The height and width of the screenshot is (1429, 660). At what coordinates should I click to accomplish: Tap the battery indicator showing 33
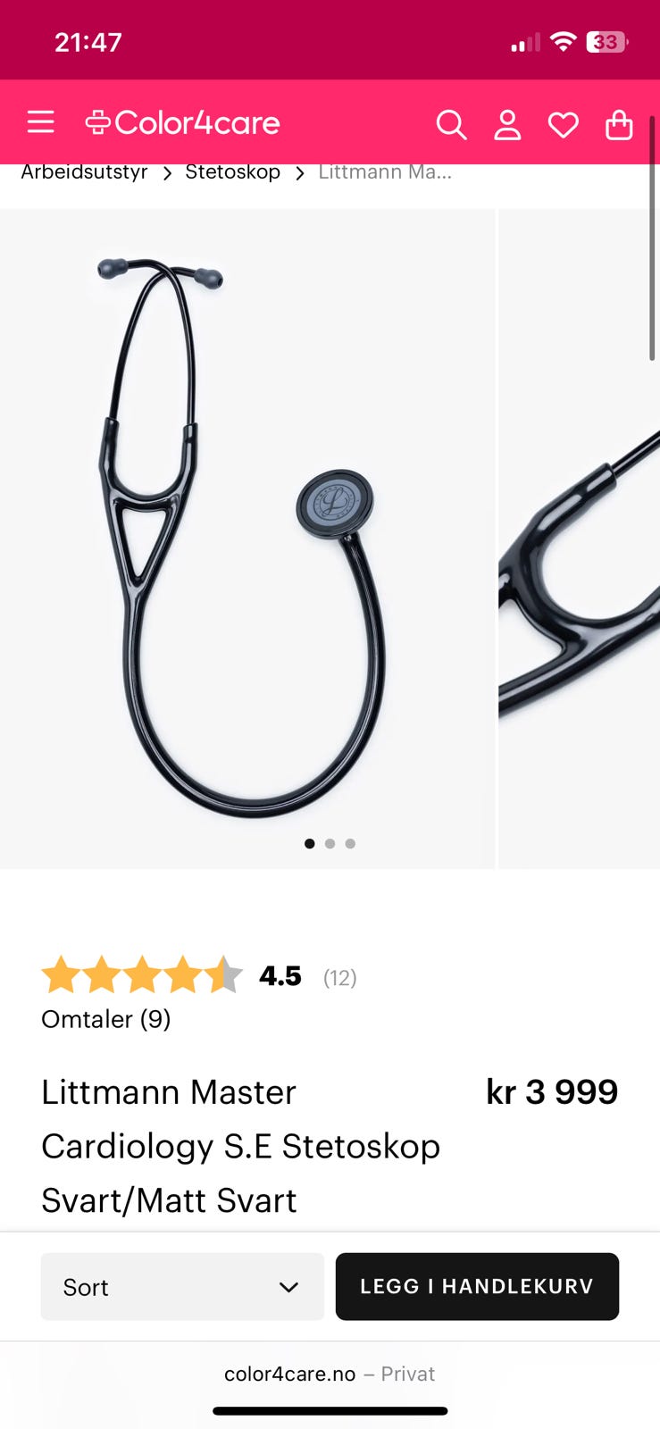click(606, 42)
